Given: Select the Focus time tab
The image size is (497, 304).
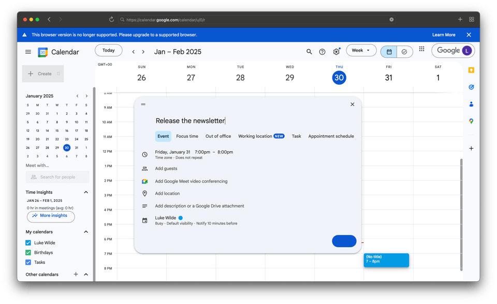Looking at the screenshot, I should click(187, 136).
